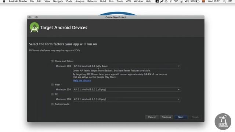Open the Apple menu
The image size is (235, 132).
click(x=4, y=1)
